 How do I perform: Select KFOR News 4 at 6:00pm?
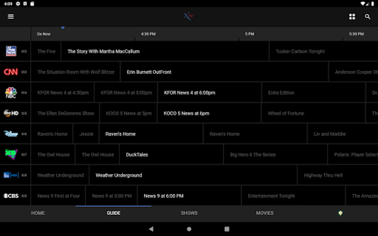point(209,93)
